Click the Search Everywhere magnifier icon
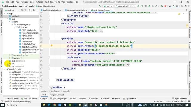191x107 pixels. [182, 6]
